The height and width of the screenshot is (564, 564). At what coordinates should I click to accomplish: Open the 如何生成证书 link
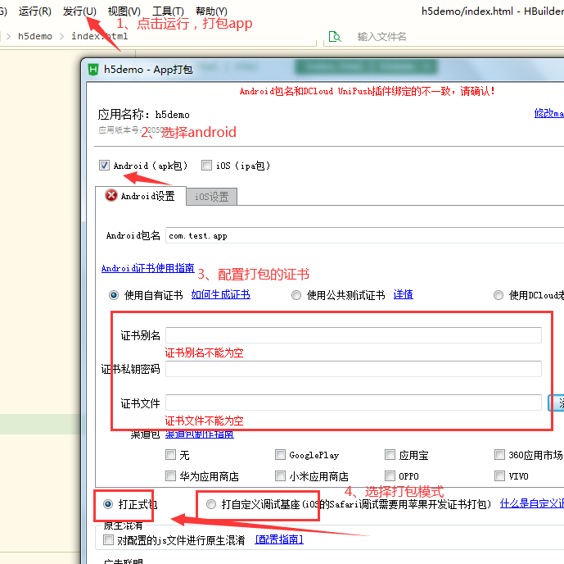coord(220,294)
